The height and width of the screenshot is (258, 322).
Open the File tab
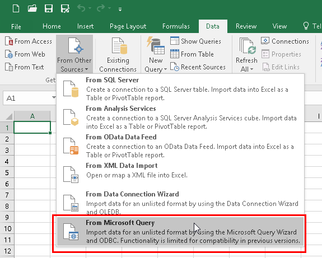point(16,26)
